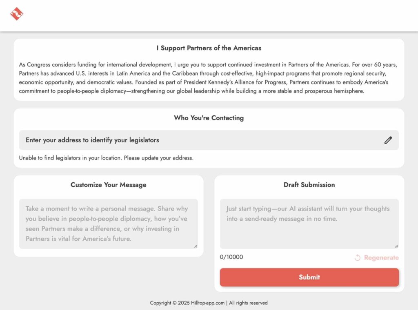
Task: Click the Hilltop-app.com copyright footer text
Action: tap(209, 303)
